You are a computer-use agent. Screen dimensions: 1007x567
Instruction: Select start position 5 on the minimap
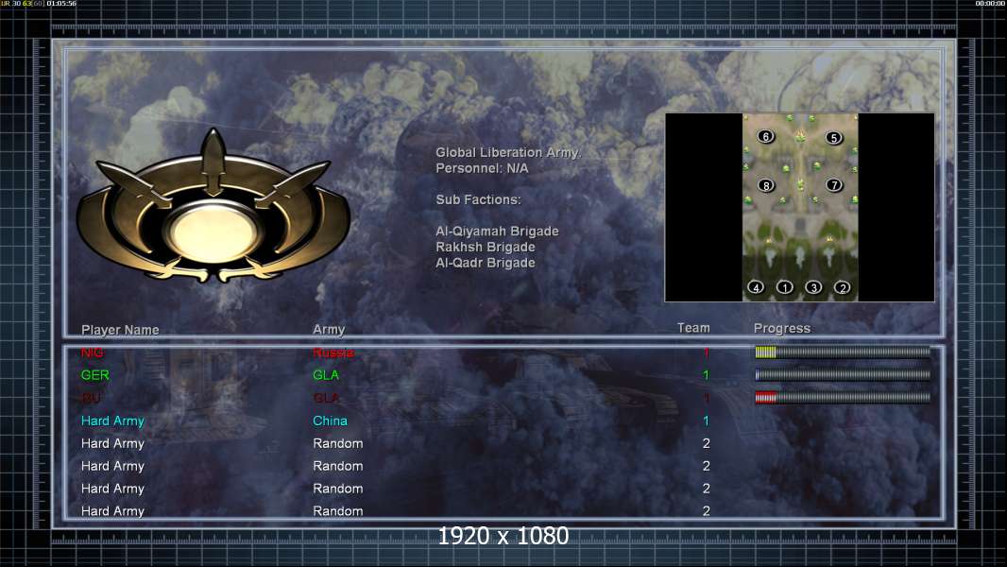(833, 137)
